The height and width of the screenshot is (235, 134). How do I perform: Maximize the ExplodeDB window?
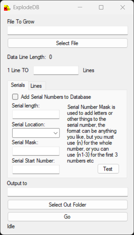coord(101,7)
